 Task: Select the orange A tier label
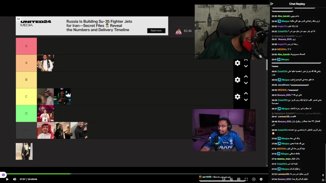(26, 63)
